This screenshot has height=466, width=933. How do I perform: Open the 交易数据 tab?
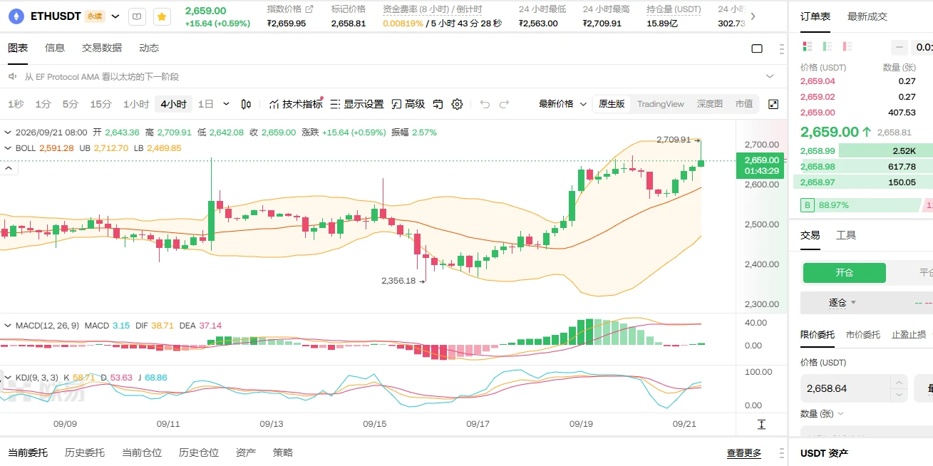102,48
